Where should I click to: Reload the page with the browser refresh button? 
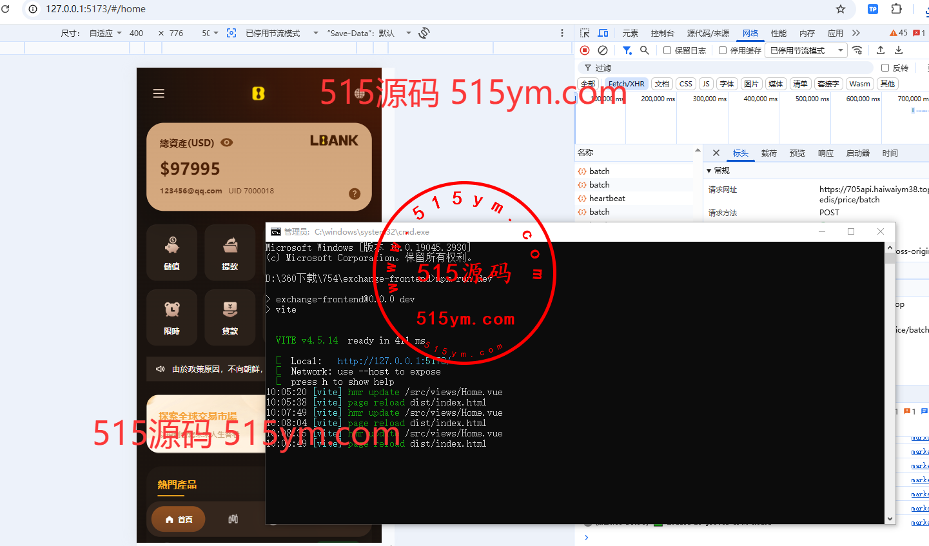6,9
